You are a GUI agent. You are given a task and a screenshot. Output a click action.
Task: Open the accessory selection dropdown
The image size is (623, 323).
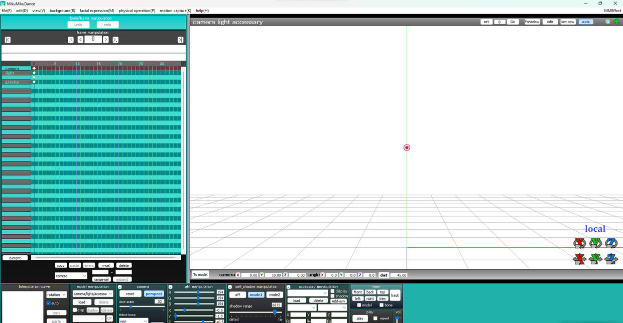307,293
